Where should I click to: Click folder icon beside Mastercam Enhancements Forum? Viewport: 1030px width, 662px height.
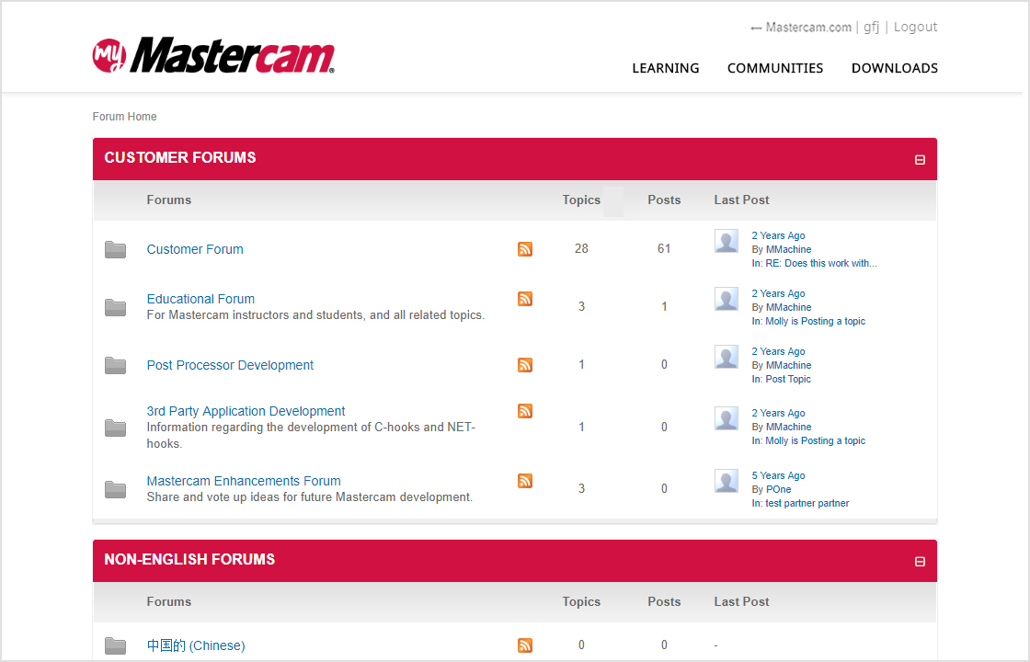pos(116,489)
